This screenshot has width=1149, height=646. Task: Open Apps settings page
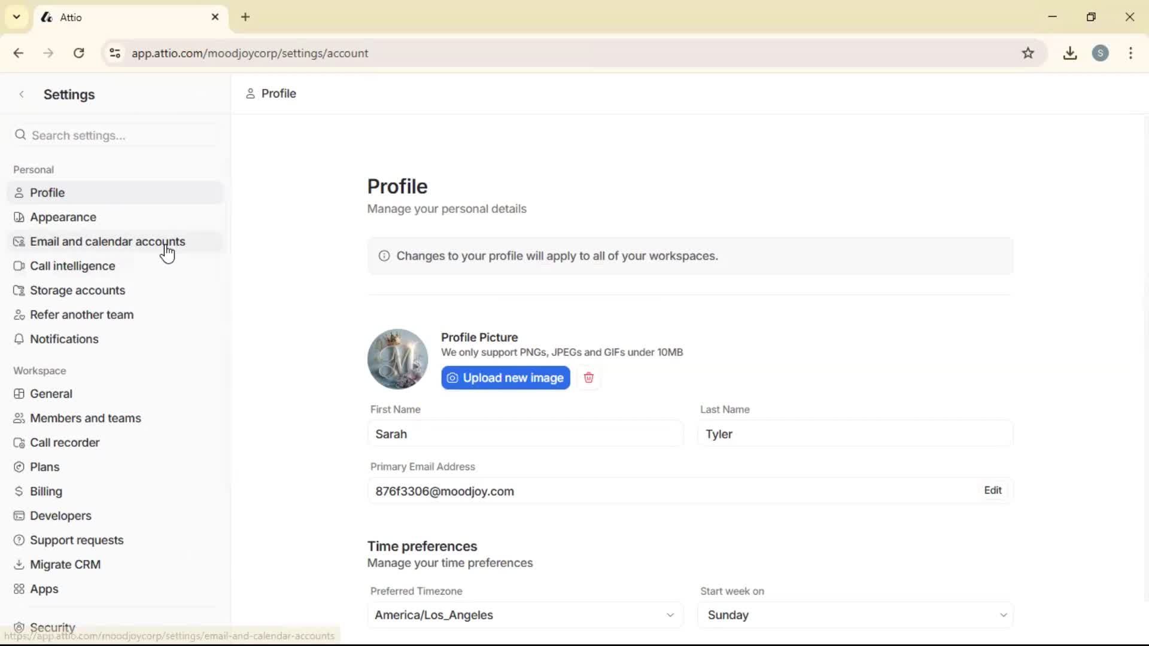115,589
